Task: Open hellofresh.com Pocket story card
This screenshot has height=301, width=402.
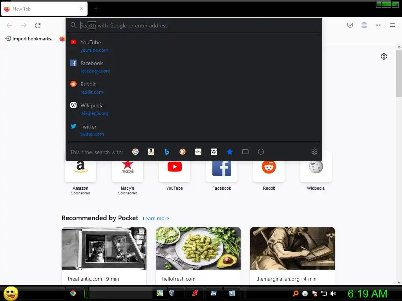Action: pyautogui.click(x=198, y=256)
